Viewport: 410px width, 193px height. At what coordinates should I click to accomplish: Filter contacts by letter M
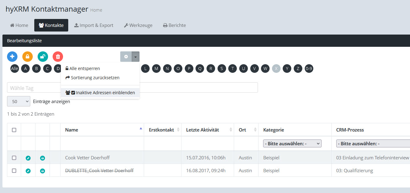point(156,69)
